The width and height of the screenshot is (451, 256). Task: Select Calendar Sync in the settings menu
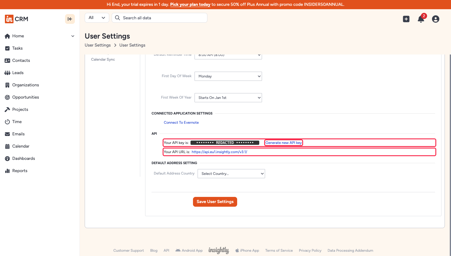tap(103, 59)
